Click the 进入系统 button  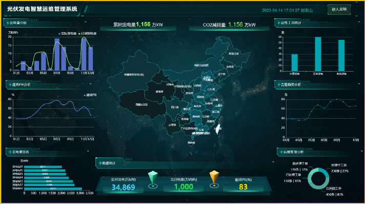tap(339, 10)
